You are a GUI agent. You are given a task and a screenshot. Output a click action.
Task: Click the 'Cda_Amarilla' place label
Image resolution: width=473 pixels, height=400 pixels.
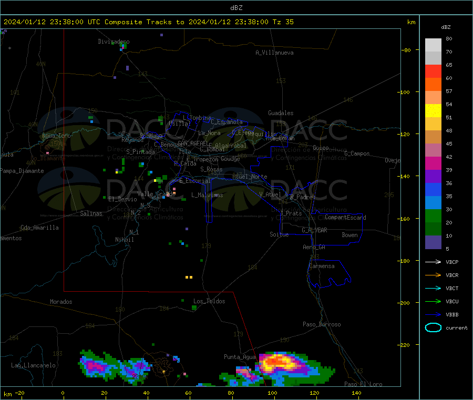pos(39,228)
